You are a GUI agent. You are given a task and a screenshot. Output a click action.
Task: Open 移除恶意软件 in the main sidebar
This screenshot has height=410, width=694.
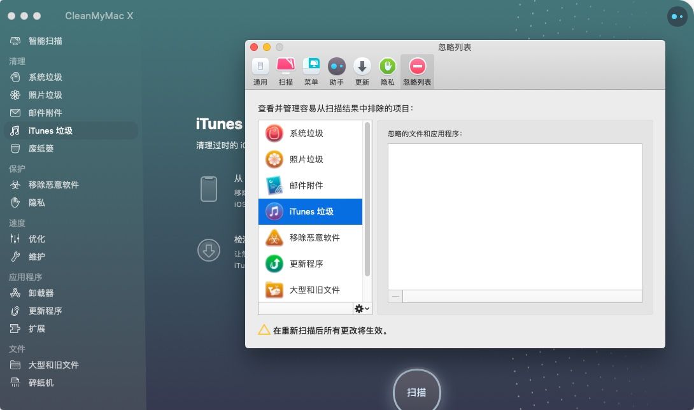pyautogui.click(x=71, y=185)
